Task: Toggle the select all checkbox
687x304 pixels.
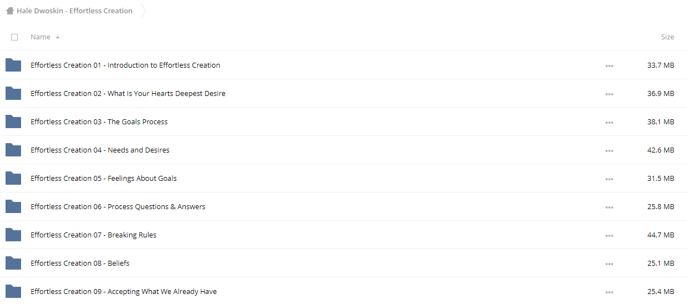Action: 14,37
